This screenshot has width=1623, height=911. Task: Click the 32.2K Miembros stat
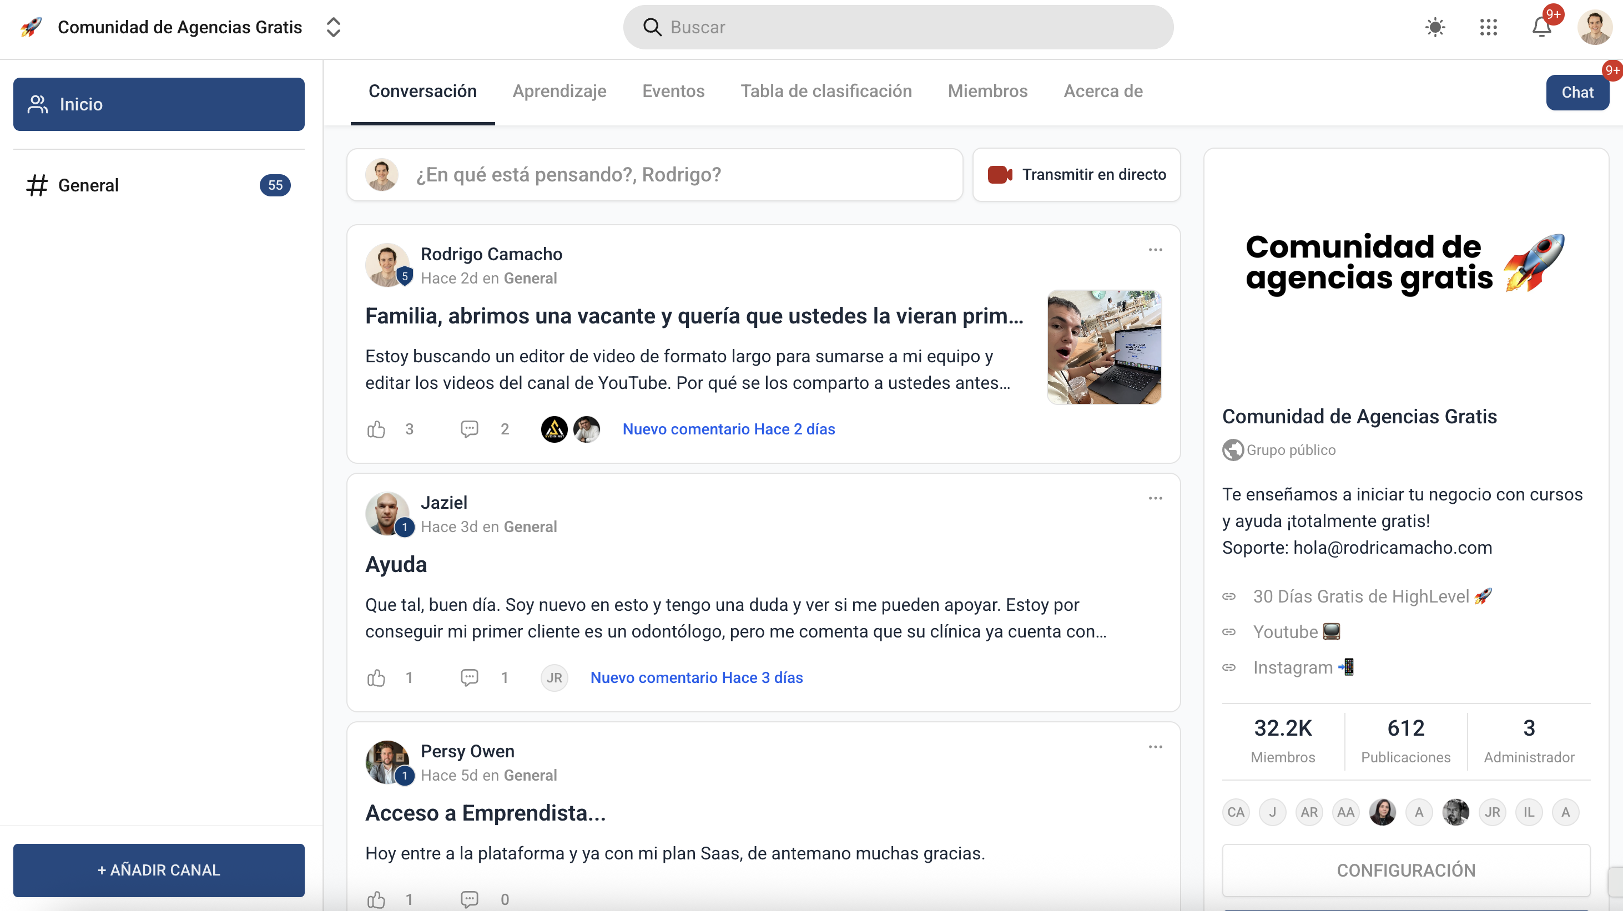point(1283,741)
